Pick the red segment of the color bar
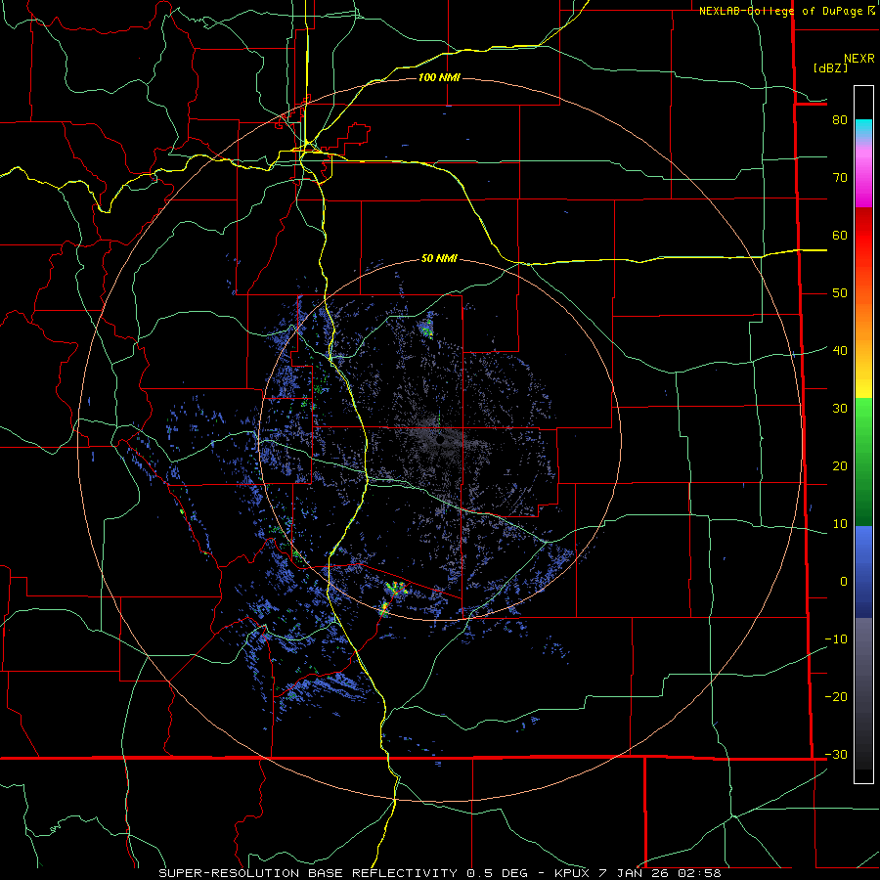 (x=863, y=236)
